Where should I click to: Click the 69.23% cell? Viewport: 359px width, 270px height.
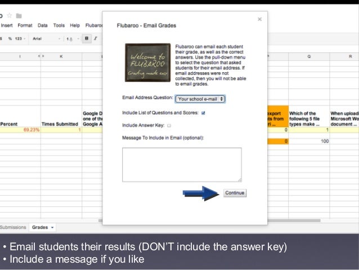click(20, 130)
